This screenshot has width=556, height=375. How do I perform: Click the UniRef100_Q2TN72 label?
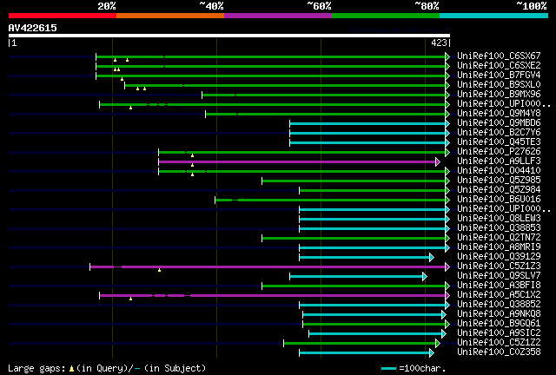coord(499,238)
